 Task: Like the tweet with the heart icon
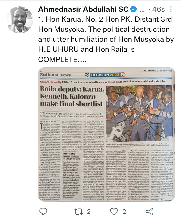coord(114,212)
